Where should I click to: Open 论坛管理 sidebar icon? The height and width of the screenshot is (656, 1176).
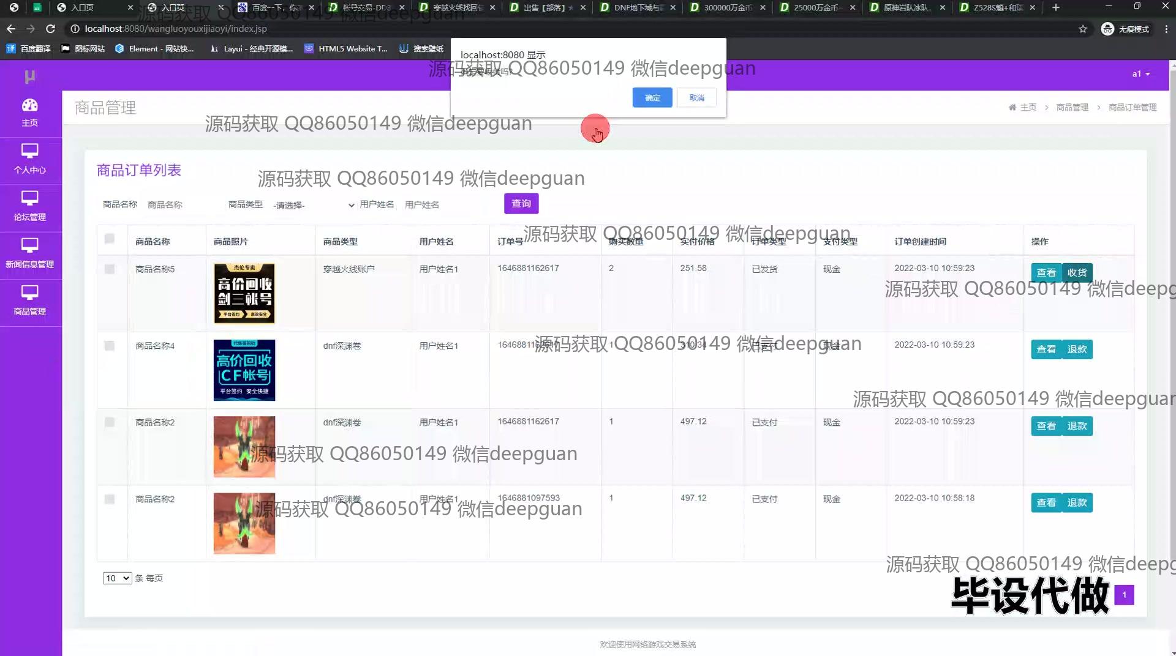point(29,198)
